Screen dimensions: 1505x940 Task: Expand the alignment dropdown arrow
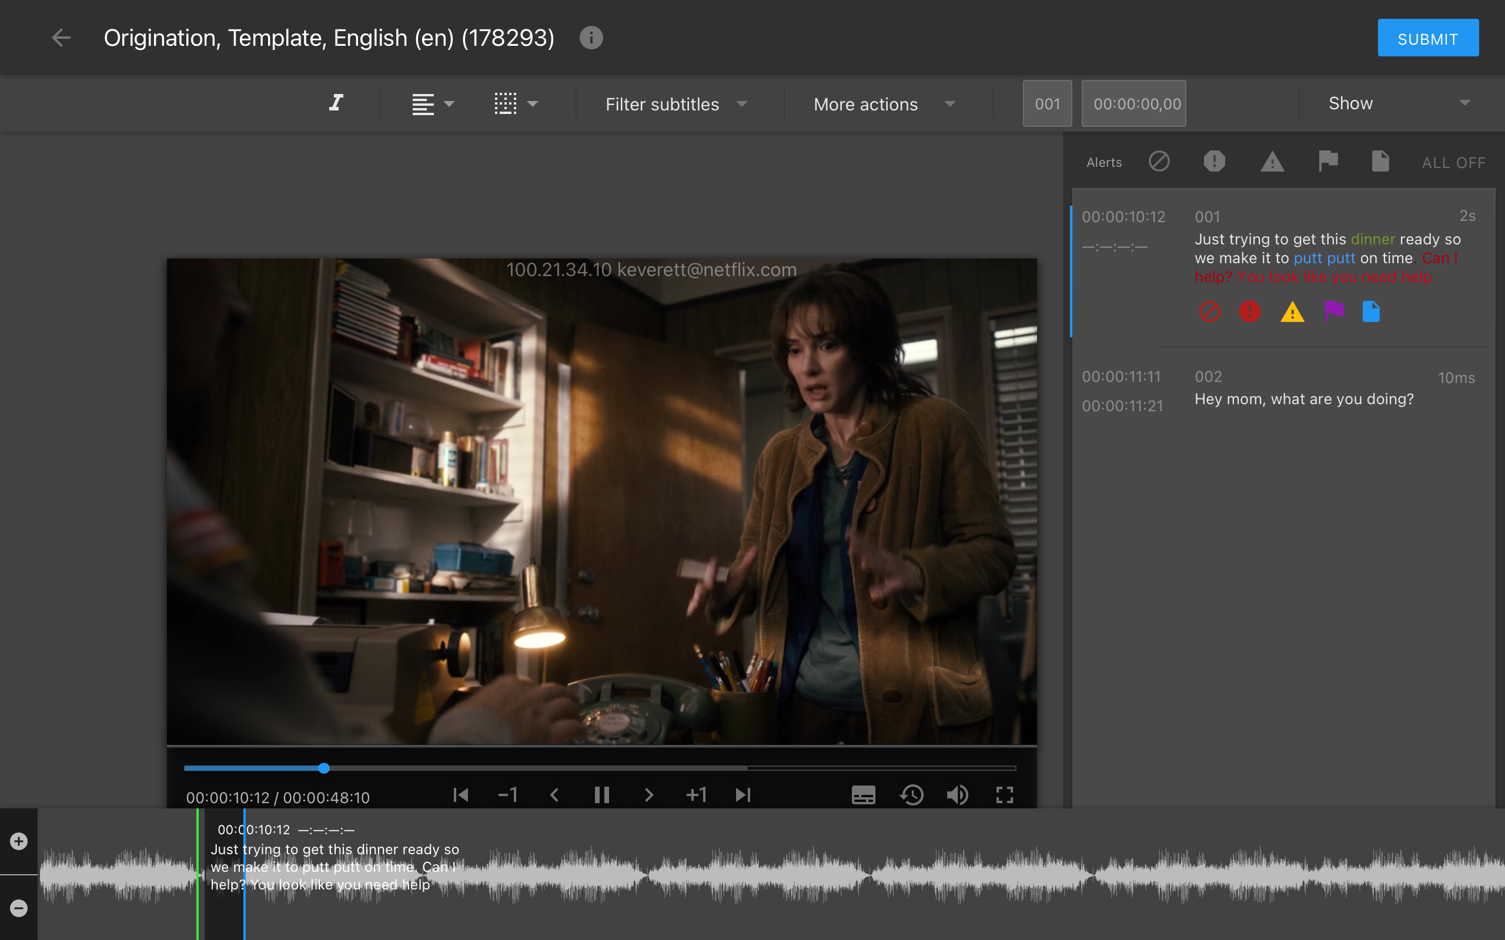pyautogui.click(x=449, y=104)
